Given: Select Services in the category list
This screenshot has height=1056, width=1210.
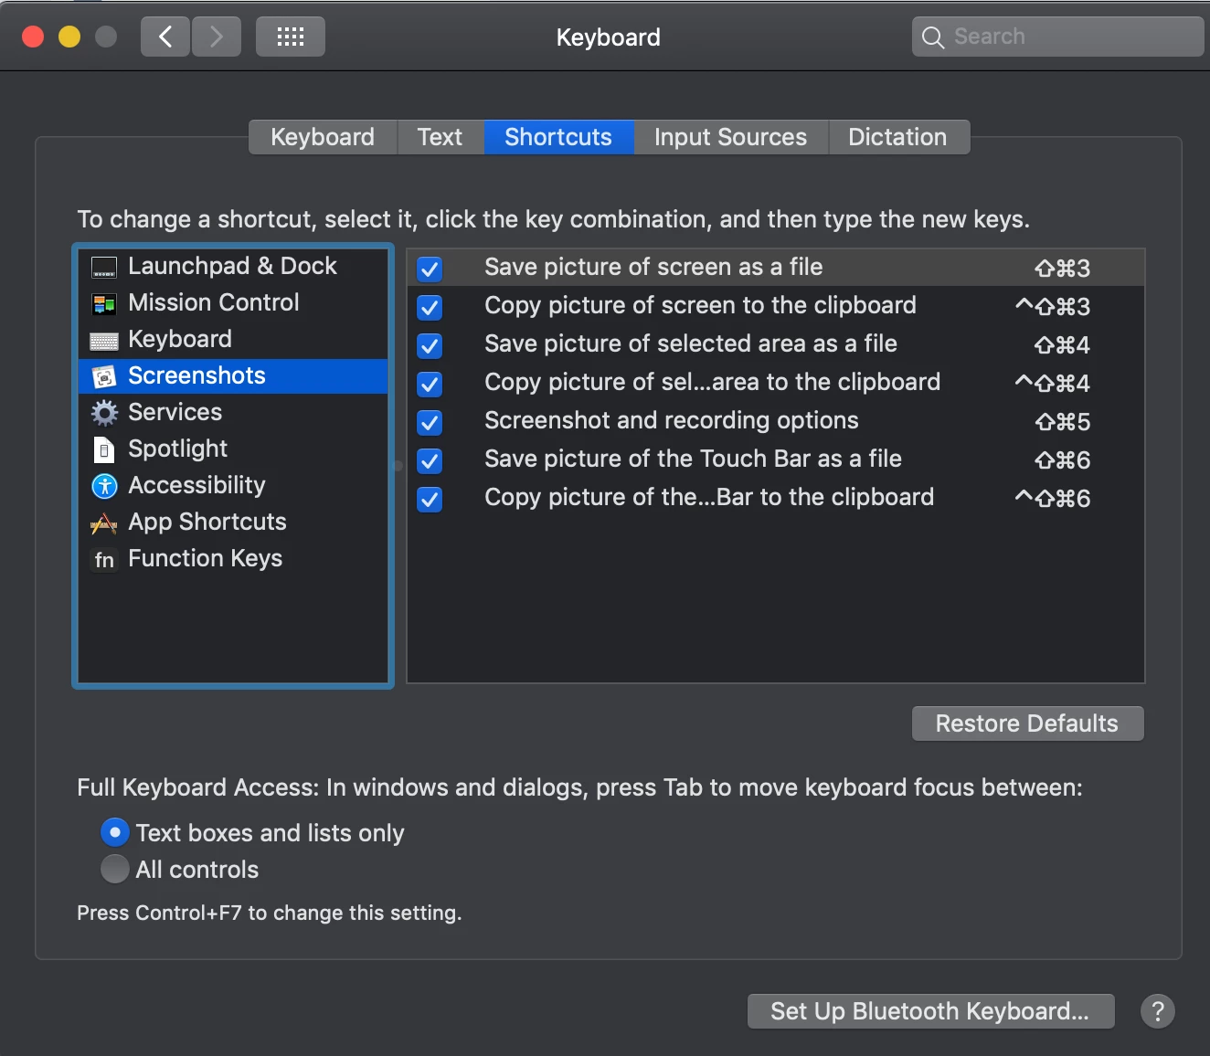Looking at the screenshot, I should pyautogui.click(x=233, y=412).
